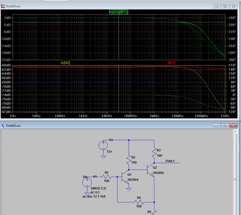This screenshot has height=215, width=241.
Task: Click the 210° phase axis label
Action: coord(232,65)
